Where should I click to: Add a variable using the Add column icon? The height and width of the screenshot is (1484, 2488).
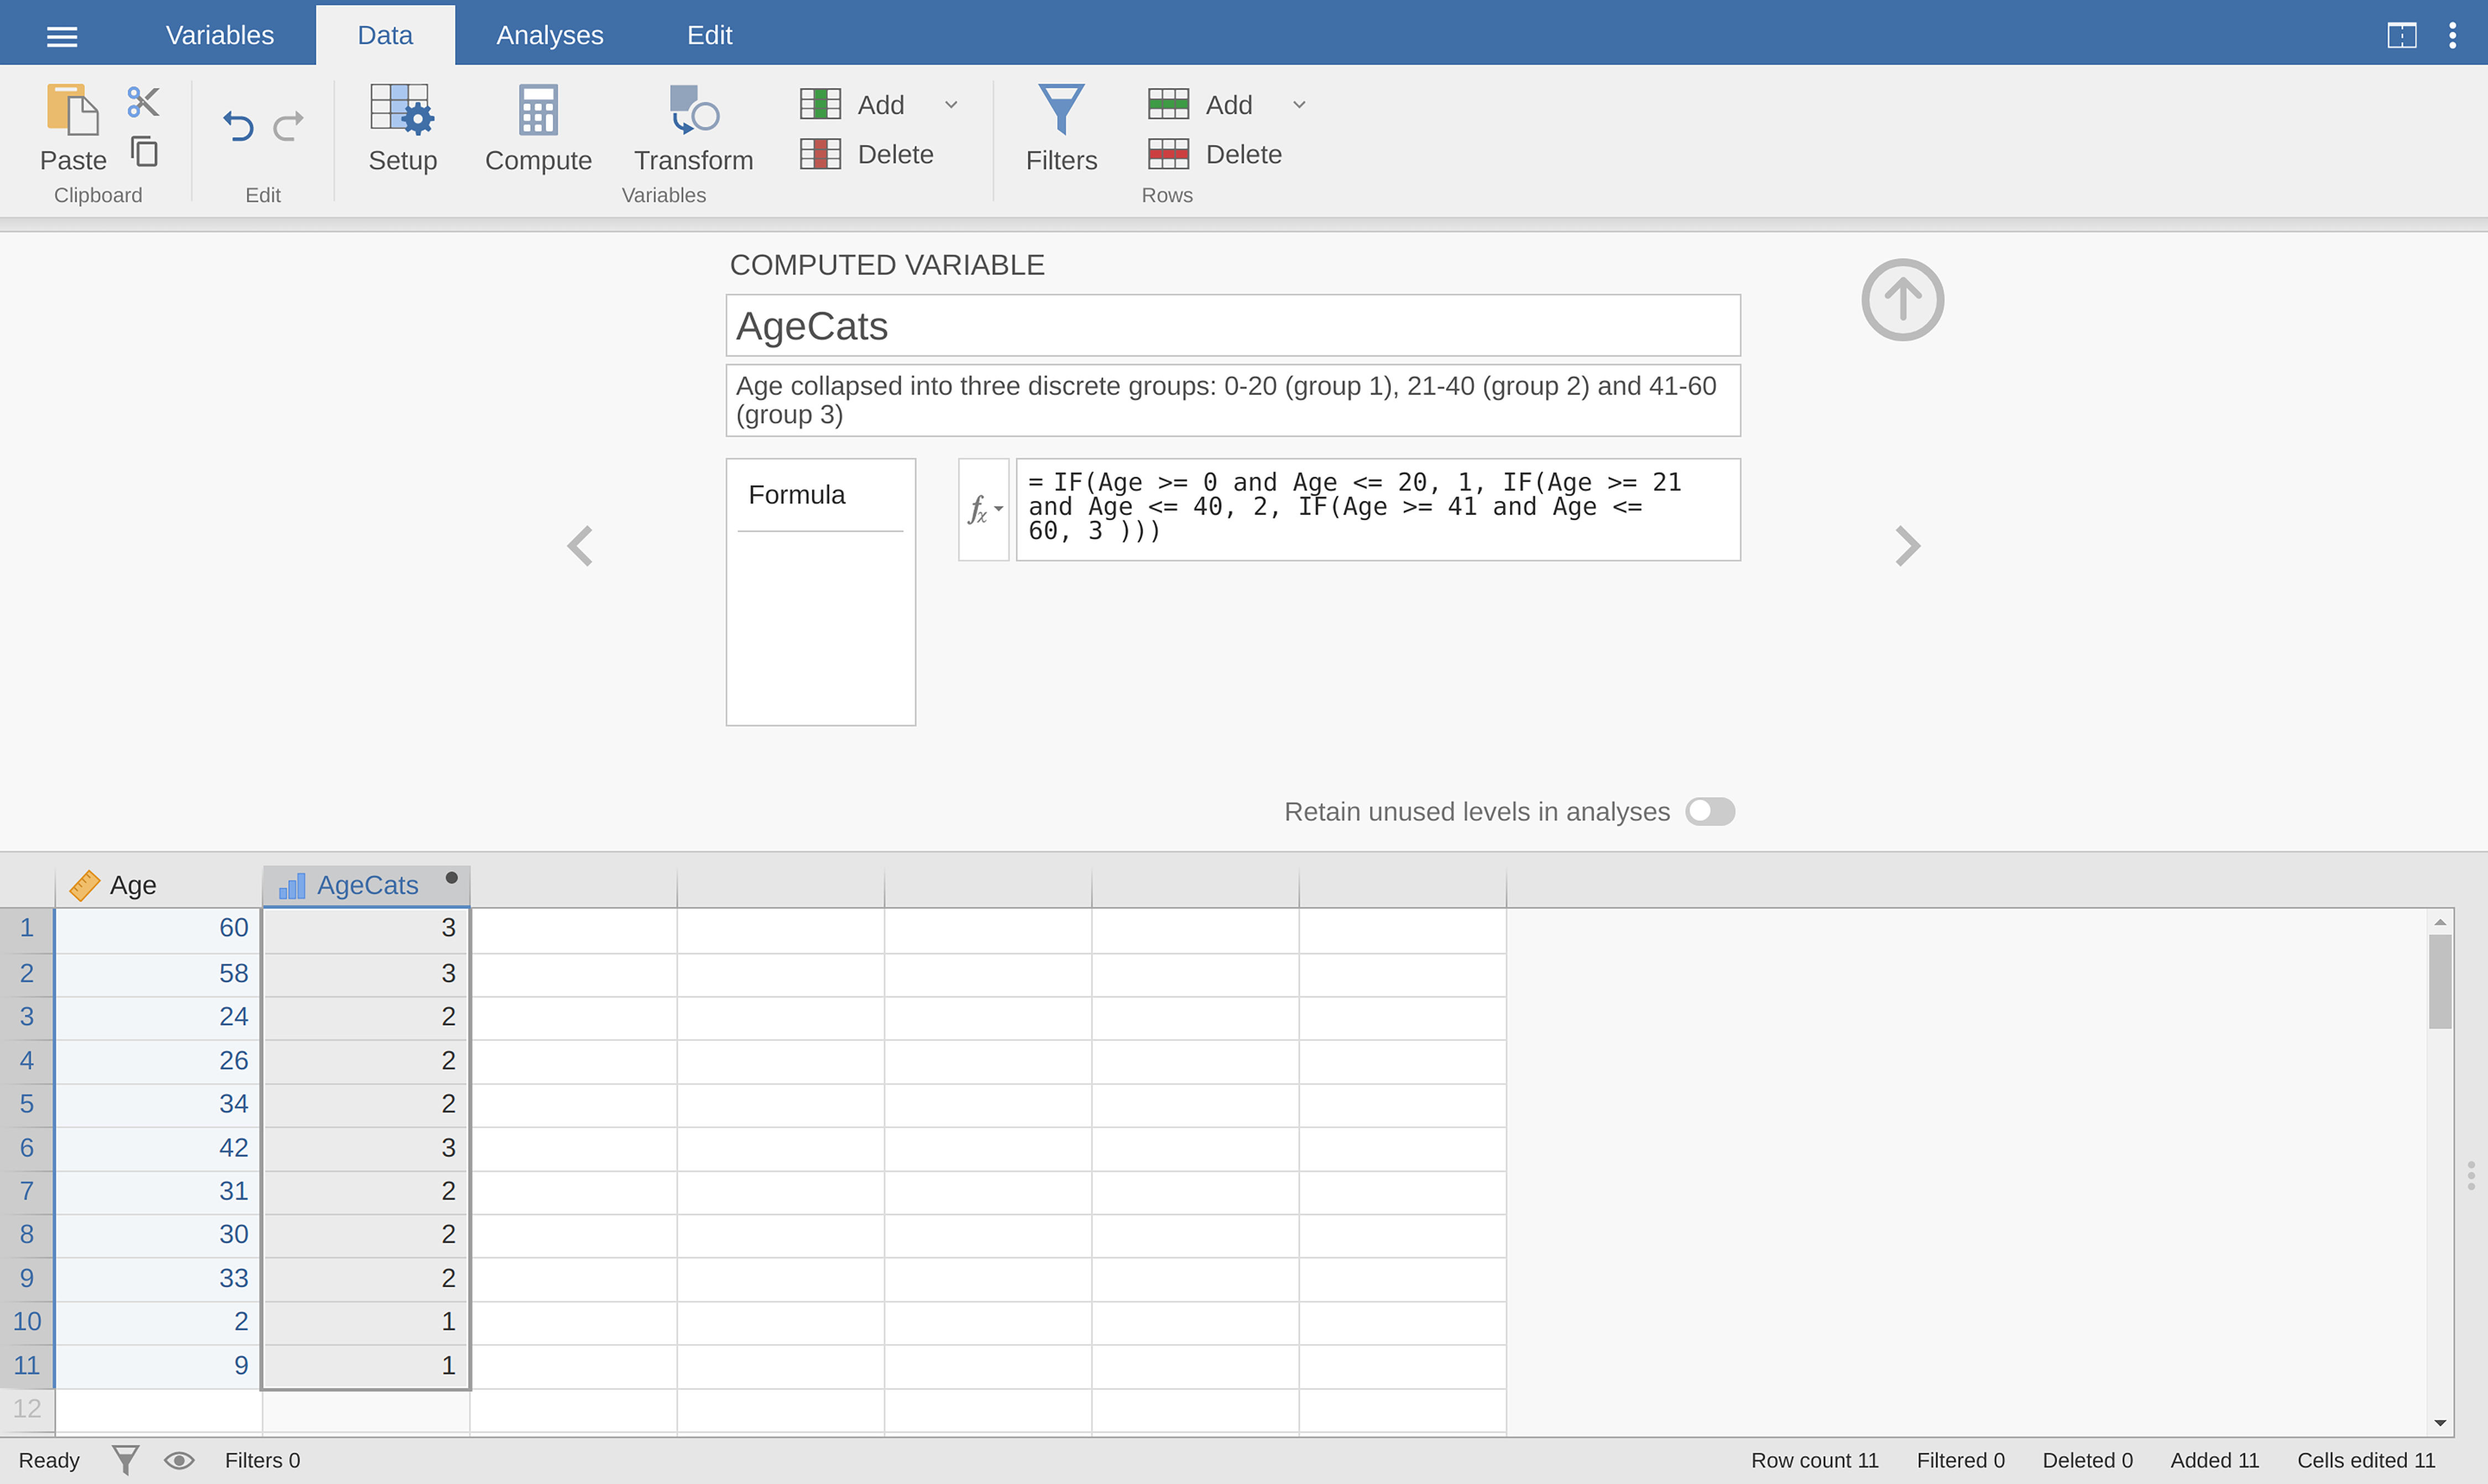click(x=820, y=104)
